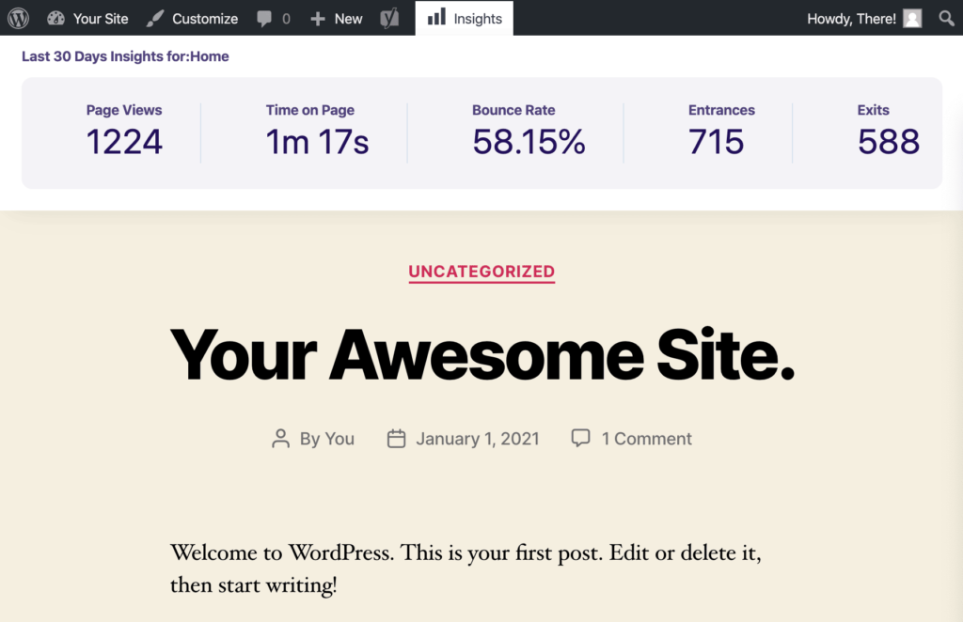Click the search magnifier icon
Viewport: 963px width, 622px height.
945,18
